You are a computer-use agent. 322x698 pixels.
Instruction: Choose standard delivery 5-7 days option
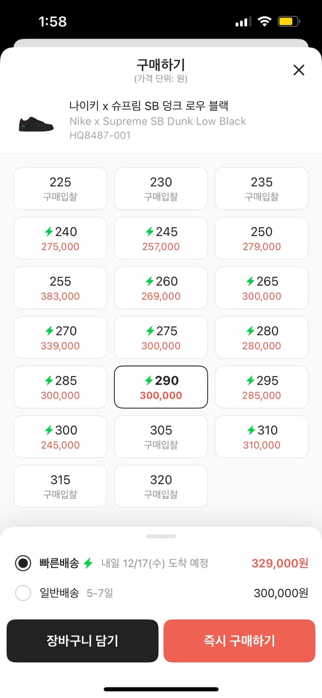pyautogui.click(x=23, y=593)
